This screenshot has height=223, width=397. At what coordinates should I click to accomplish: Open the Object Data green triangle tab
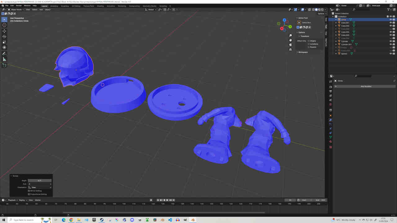coord(331,137)
